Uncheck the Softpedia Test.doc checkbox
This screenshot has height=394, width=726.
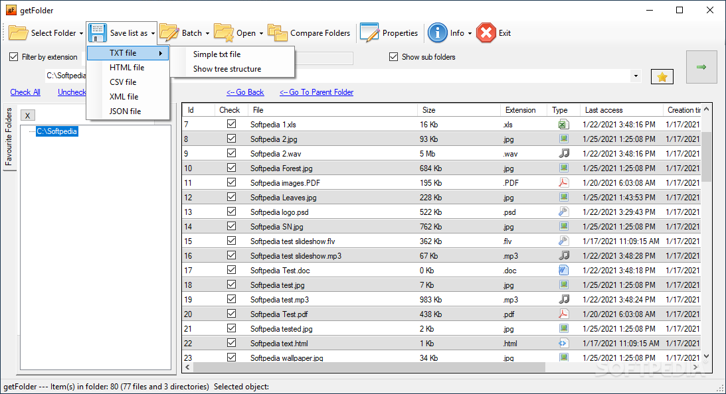tap(232, 269)
